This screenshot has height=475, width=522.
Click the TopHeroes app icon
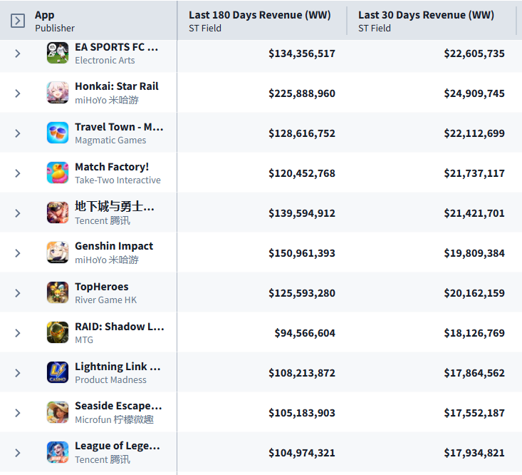pos(58,293)
